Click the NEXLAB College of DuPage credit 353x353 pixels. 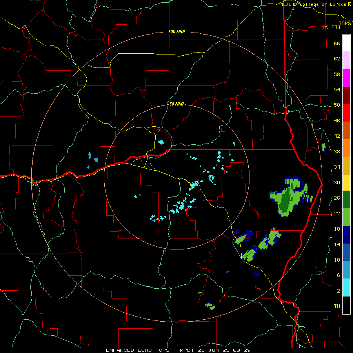point(316,4)
